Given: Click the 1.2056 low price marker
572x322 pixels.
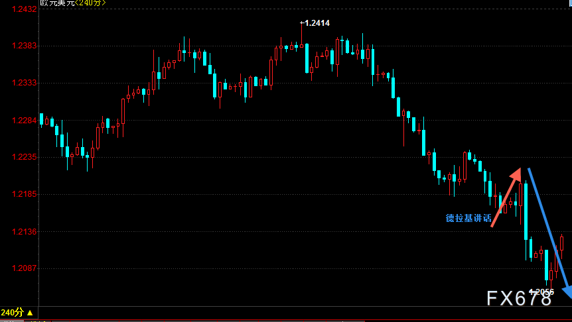Looking at the screenshot, I should click(541, 292).
